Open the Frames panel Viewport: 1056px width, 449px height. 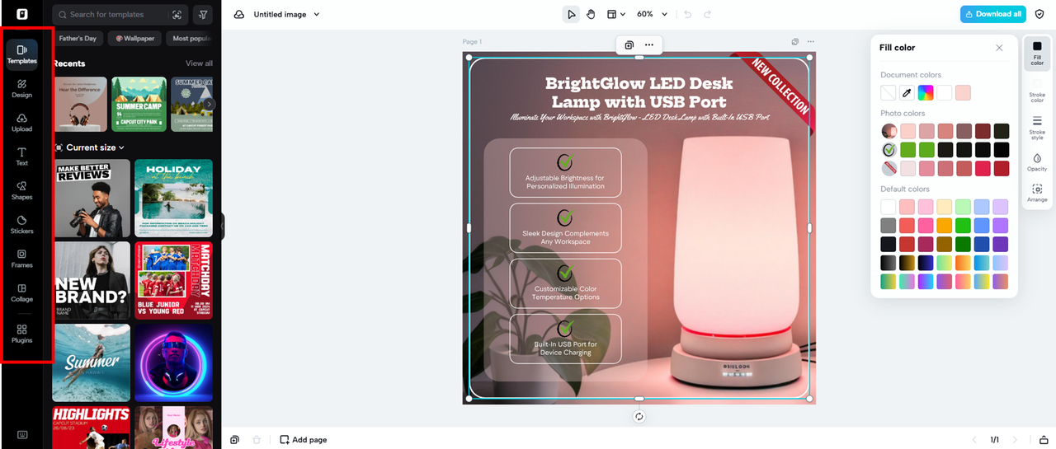(x=22, y=259)
